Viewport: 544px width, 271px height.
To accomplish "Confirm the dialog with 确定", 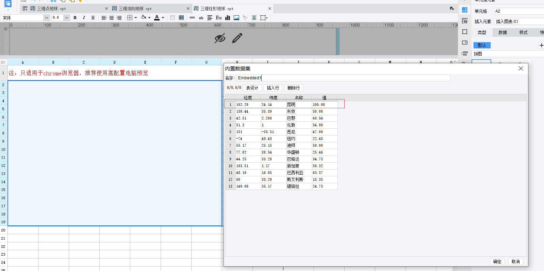I will (497, 261).
